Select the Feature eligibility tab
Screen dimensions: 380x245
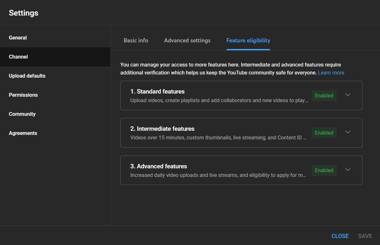pos(248,40)
